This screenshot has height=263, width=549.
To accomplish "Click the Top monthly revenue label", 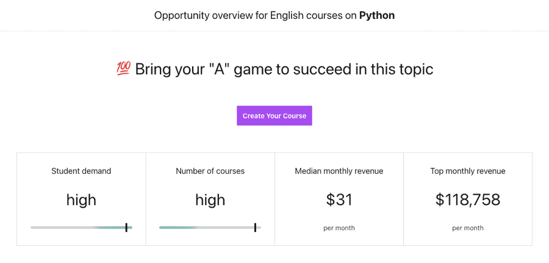I will 468,171.
